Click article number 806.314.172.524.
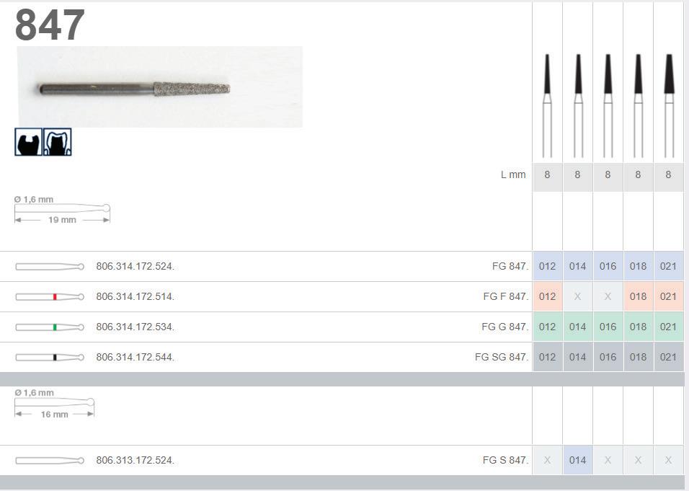This screenshot has width=689, height=491. [x=135, y=266]
